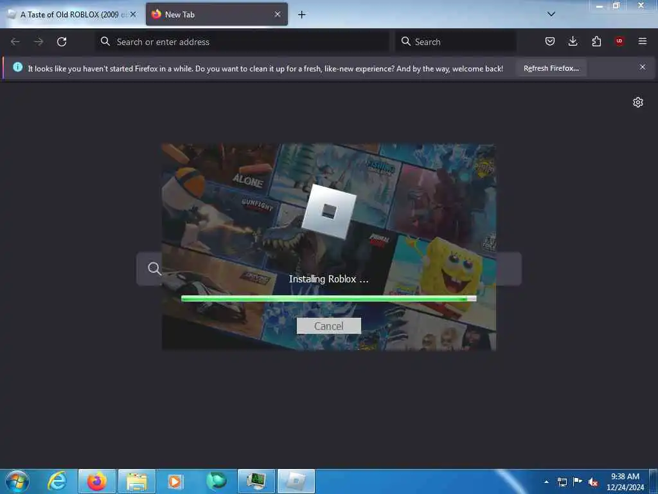Expand the list all tabs chevron

pos(551,14)
